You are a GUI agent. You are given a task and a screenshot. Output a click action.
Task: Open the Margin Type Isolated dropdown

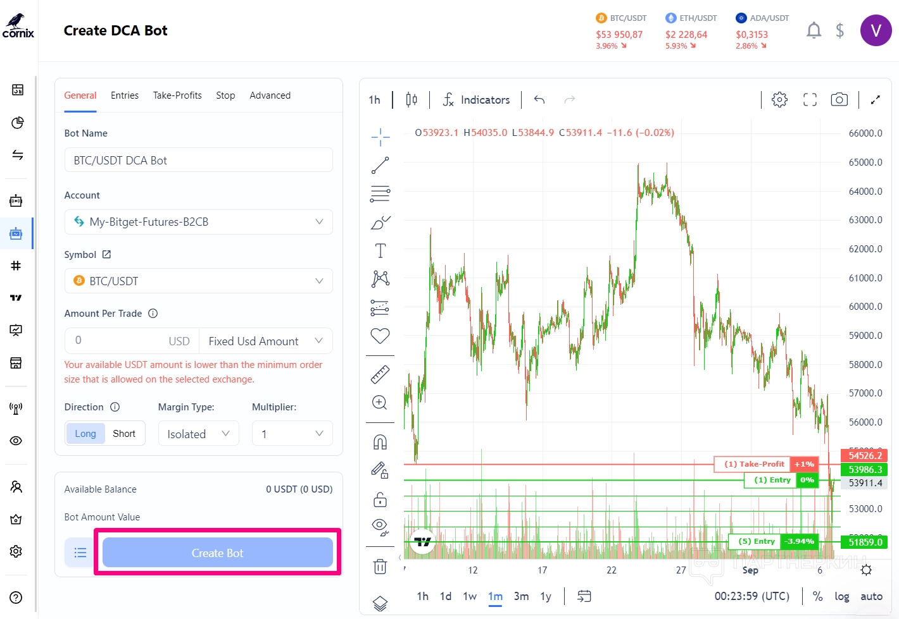pyautogui.click(x=198, y=434)
